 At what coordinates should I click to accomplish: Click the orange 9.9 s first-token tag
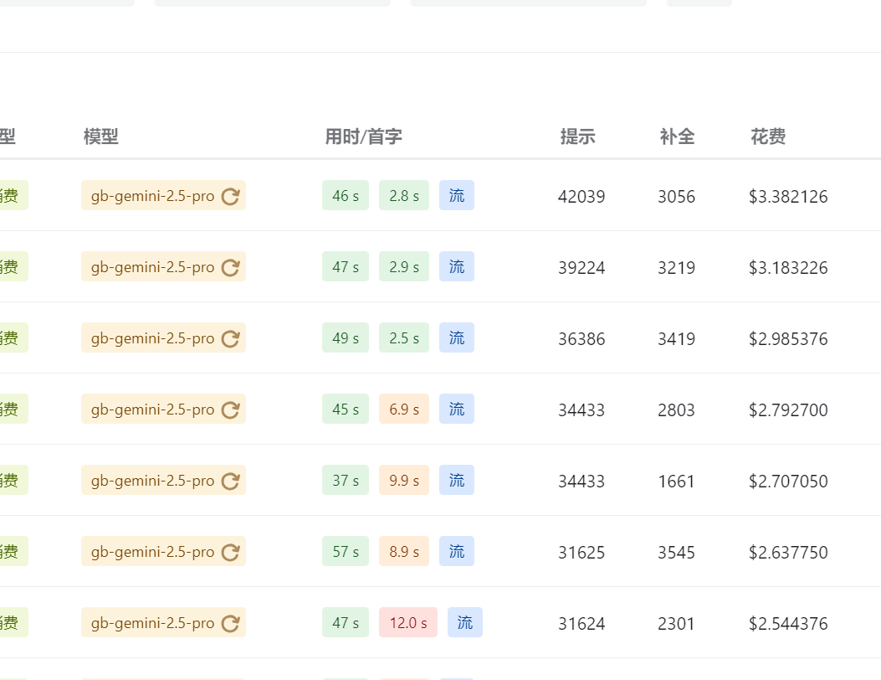[404, 480]
